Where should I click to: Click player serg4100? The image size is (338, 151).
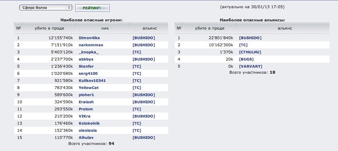88,73
